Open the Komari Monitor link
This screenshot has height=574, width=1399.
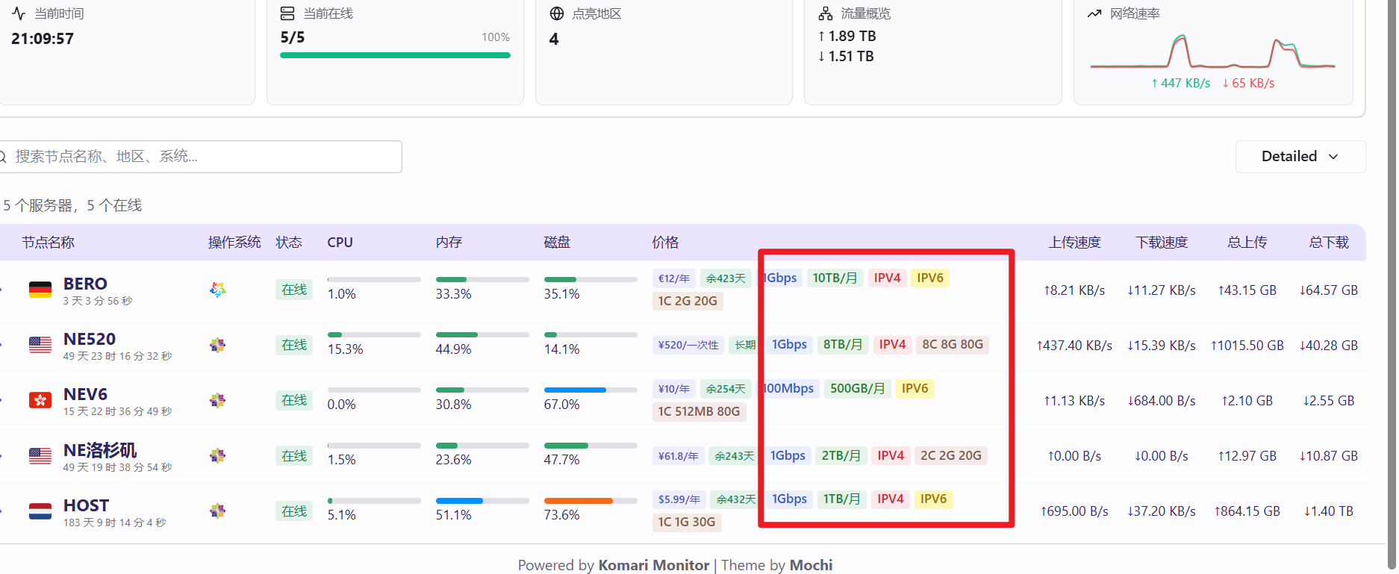[653, 565]
